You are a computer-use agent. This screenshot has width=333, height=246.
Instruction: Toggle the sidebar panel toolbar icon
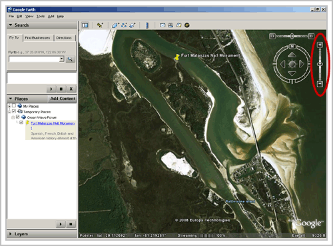click(85, 25)
